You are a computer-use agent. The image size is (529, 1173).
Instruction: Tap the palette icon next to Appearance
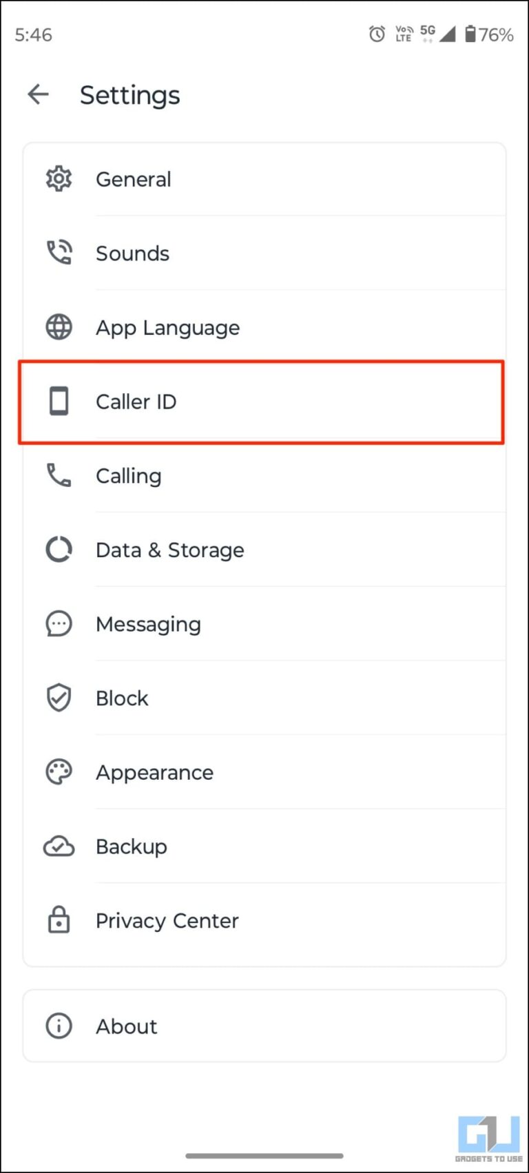tap(59, 771)
